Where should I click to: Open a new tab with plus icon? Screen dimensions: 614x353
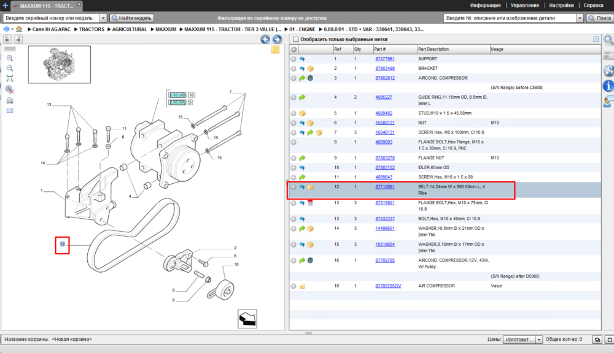pos(5,6)
